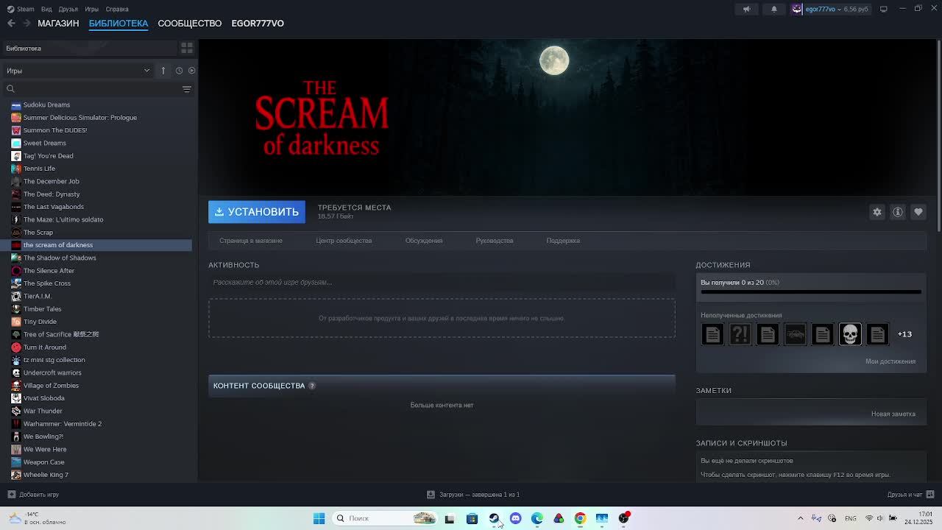Open the Вид menu
Viewport: 942px width, 530px height.
pos(46,9)
